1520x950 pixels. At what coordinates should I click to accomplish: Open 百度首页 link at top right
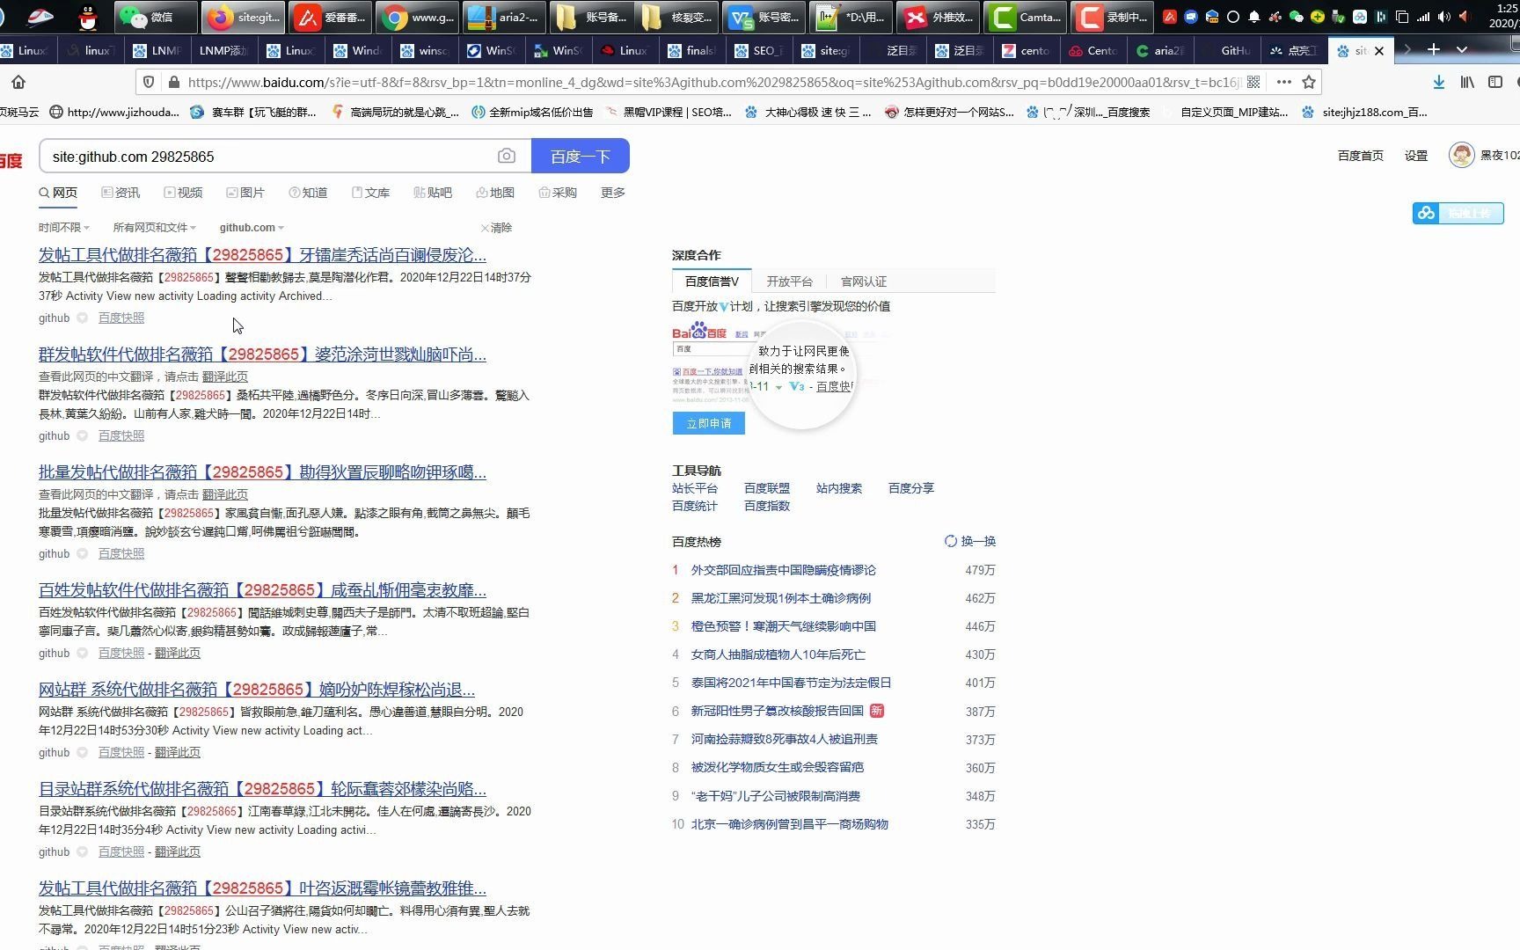(1361, 156)
